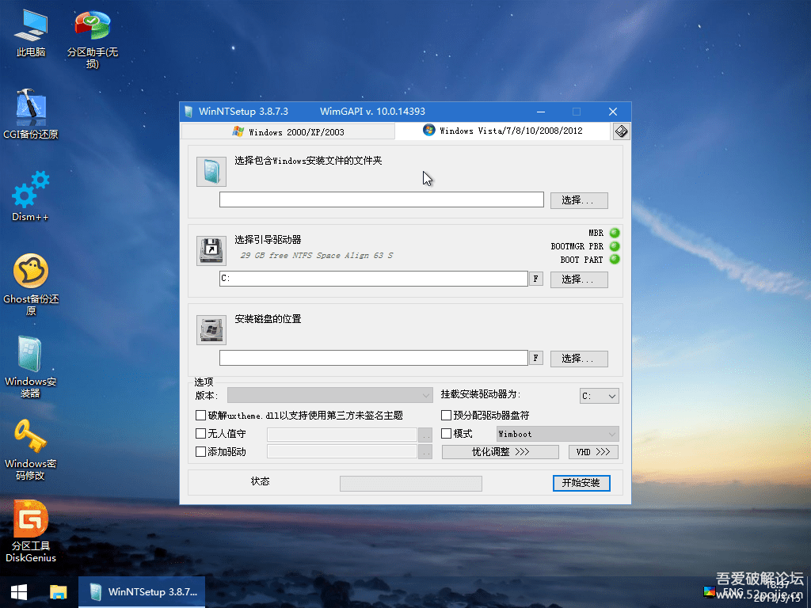The image size is (811, 608).
Task: Enable the 预分配驱动器盘符 checkbox
Action: (447, 415)
